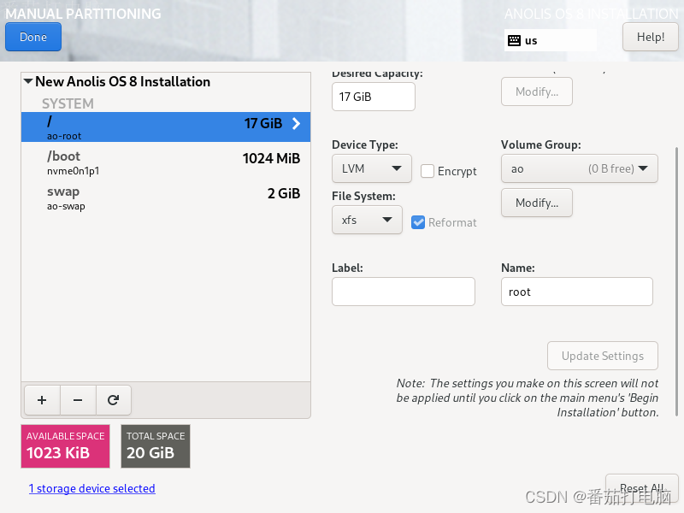684x513 pixels.
Task: Open the Help! button
Action: coord(651,37)
